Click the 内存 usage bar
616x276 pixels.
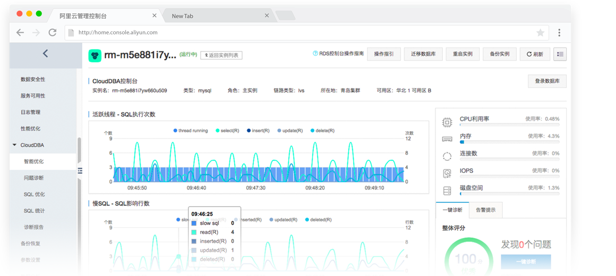(x=510, y=142)
